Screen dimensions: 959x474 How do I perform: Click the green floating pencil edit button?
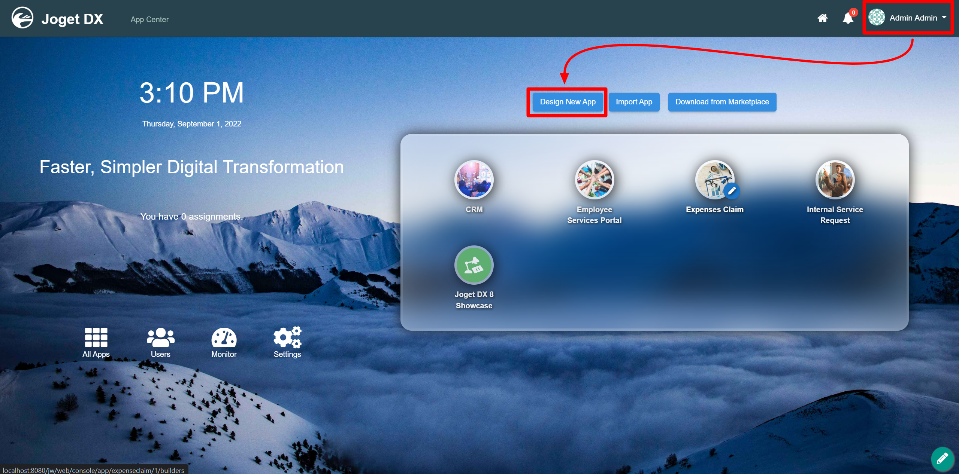click(942, 459)
